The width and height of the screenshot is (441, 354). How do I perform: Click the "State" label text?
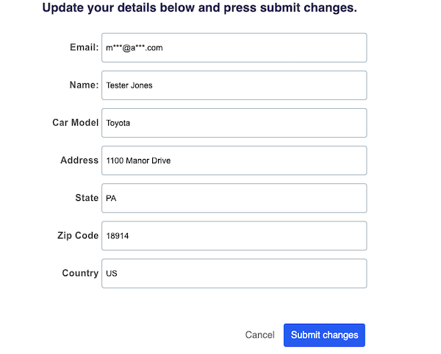(x=87, y=197)
